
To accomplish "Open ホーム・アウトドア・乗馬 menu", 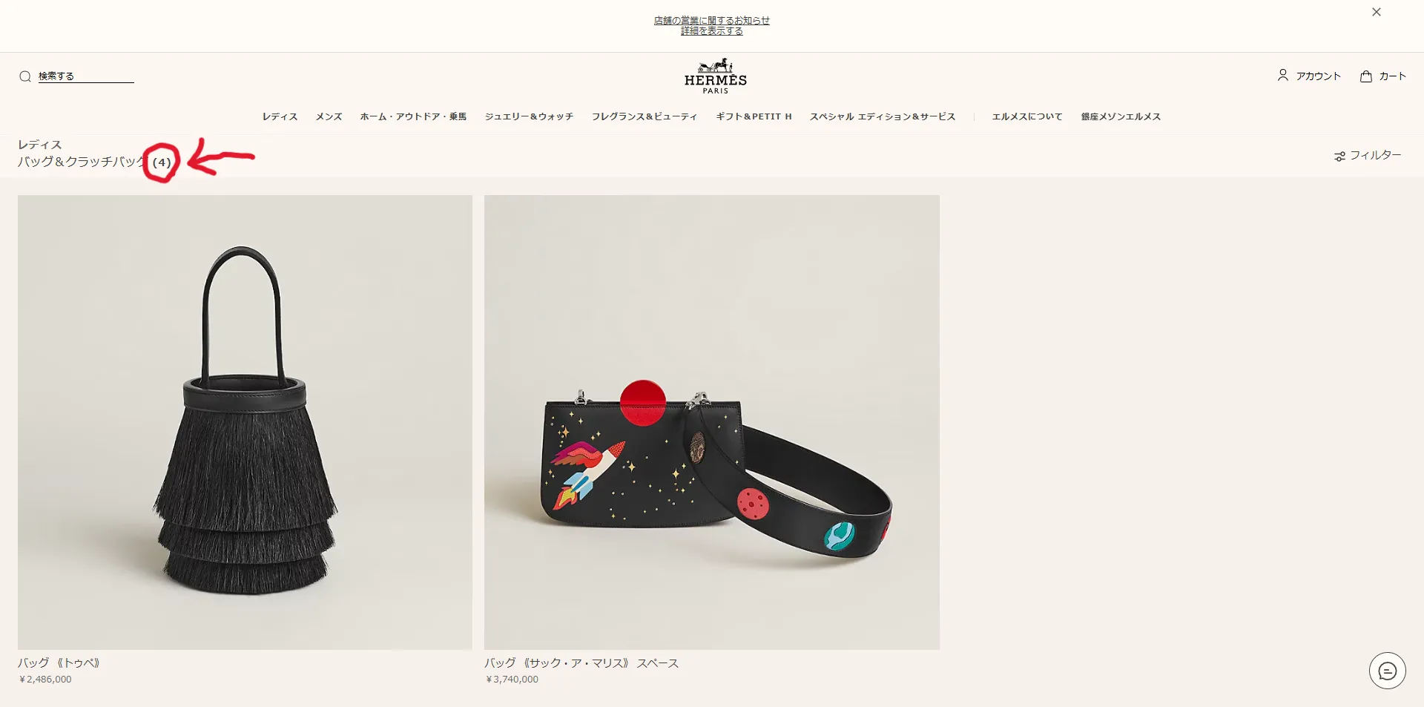I will [x=413, y=116].
